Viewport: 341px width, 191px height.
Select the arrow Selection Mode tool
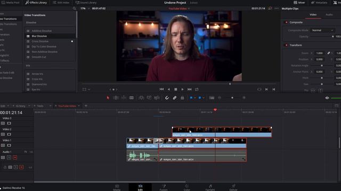coord(108,98)
